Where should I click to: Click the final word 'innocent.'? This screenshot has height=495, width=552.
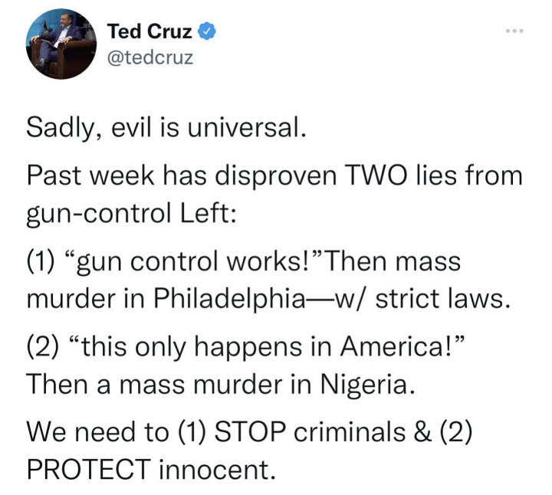tap(217, 470)
